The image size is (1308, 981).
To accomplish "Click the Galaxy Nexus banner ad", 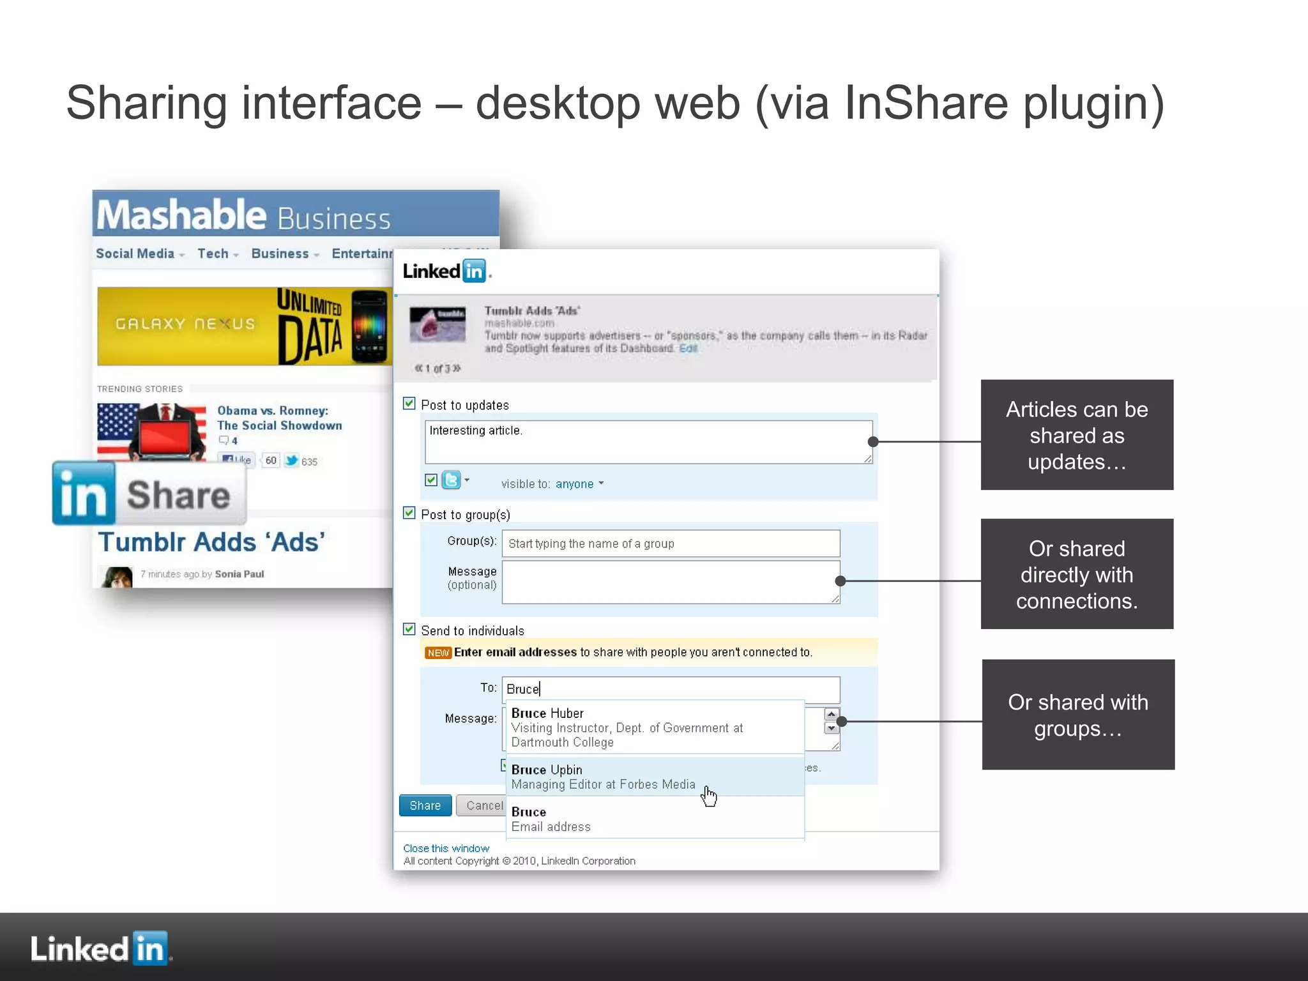I will point(245,326).
